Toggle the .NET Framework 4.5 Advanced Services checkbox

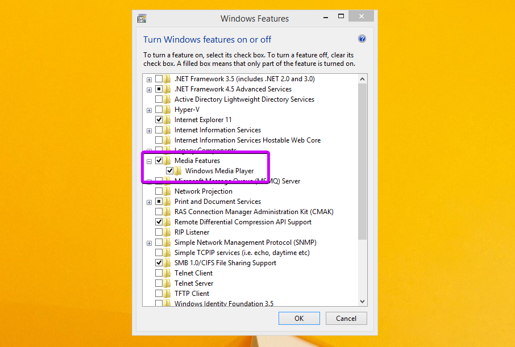coord(159,89)
